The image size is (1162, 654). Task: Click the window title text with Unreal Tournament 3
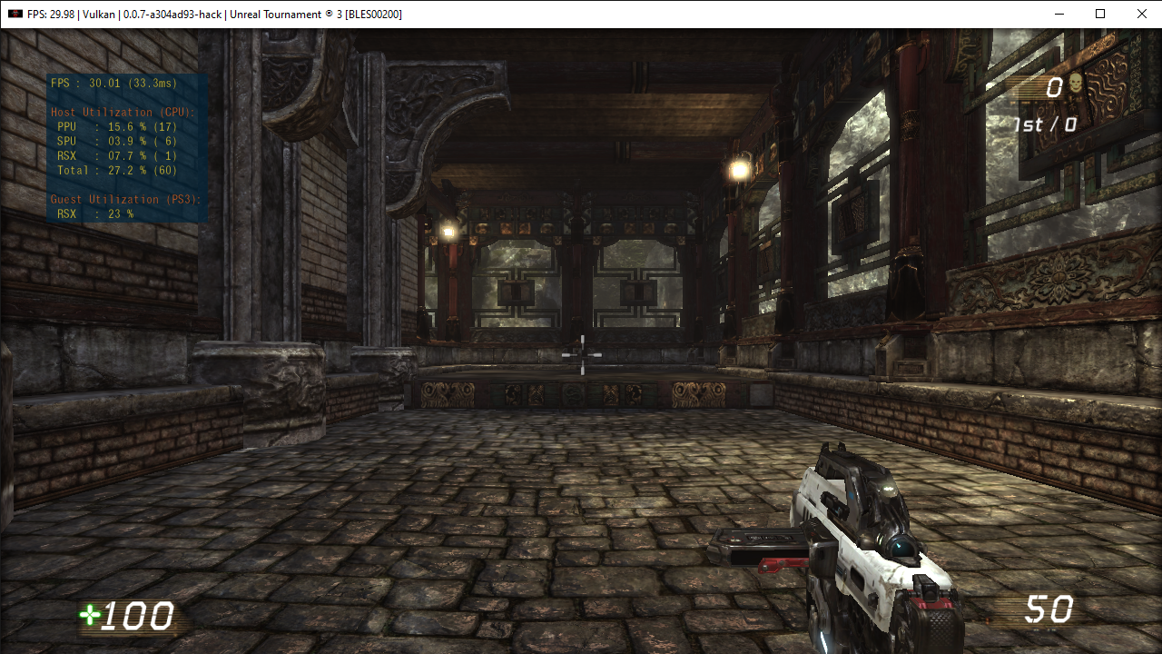(215, 14)
